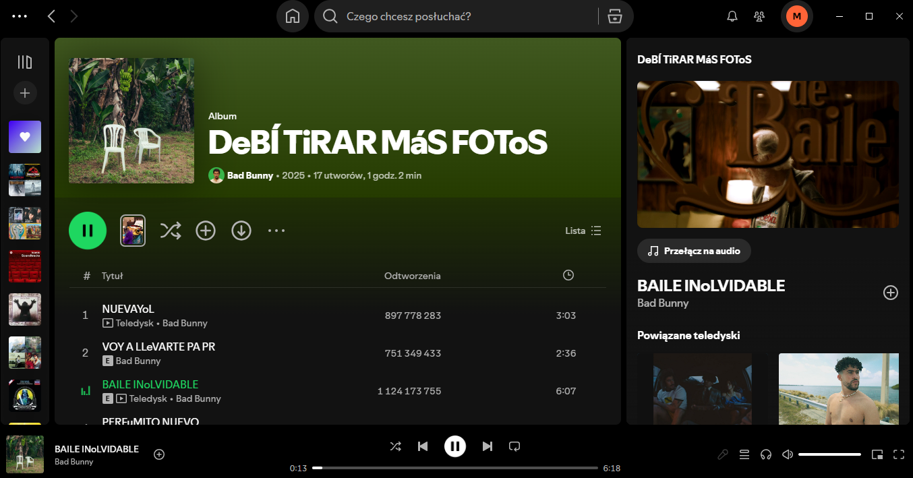Open the lyrics microphone icon
The width and height of the screenshot is (913, 478).
click(x=723, y=454)
